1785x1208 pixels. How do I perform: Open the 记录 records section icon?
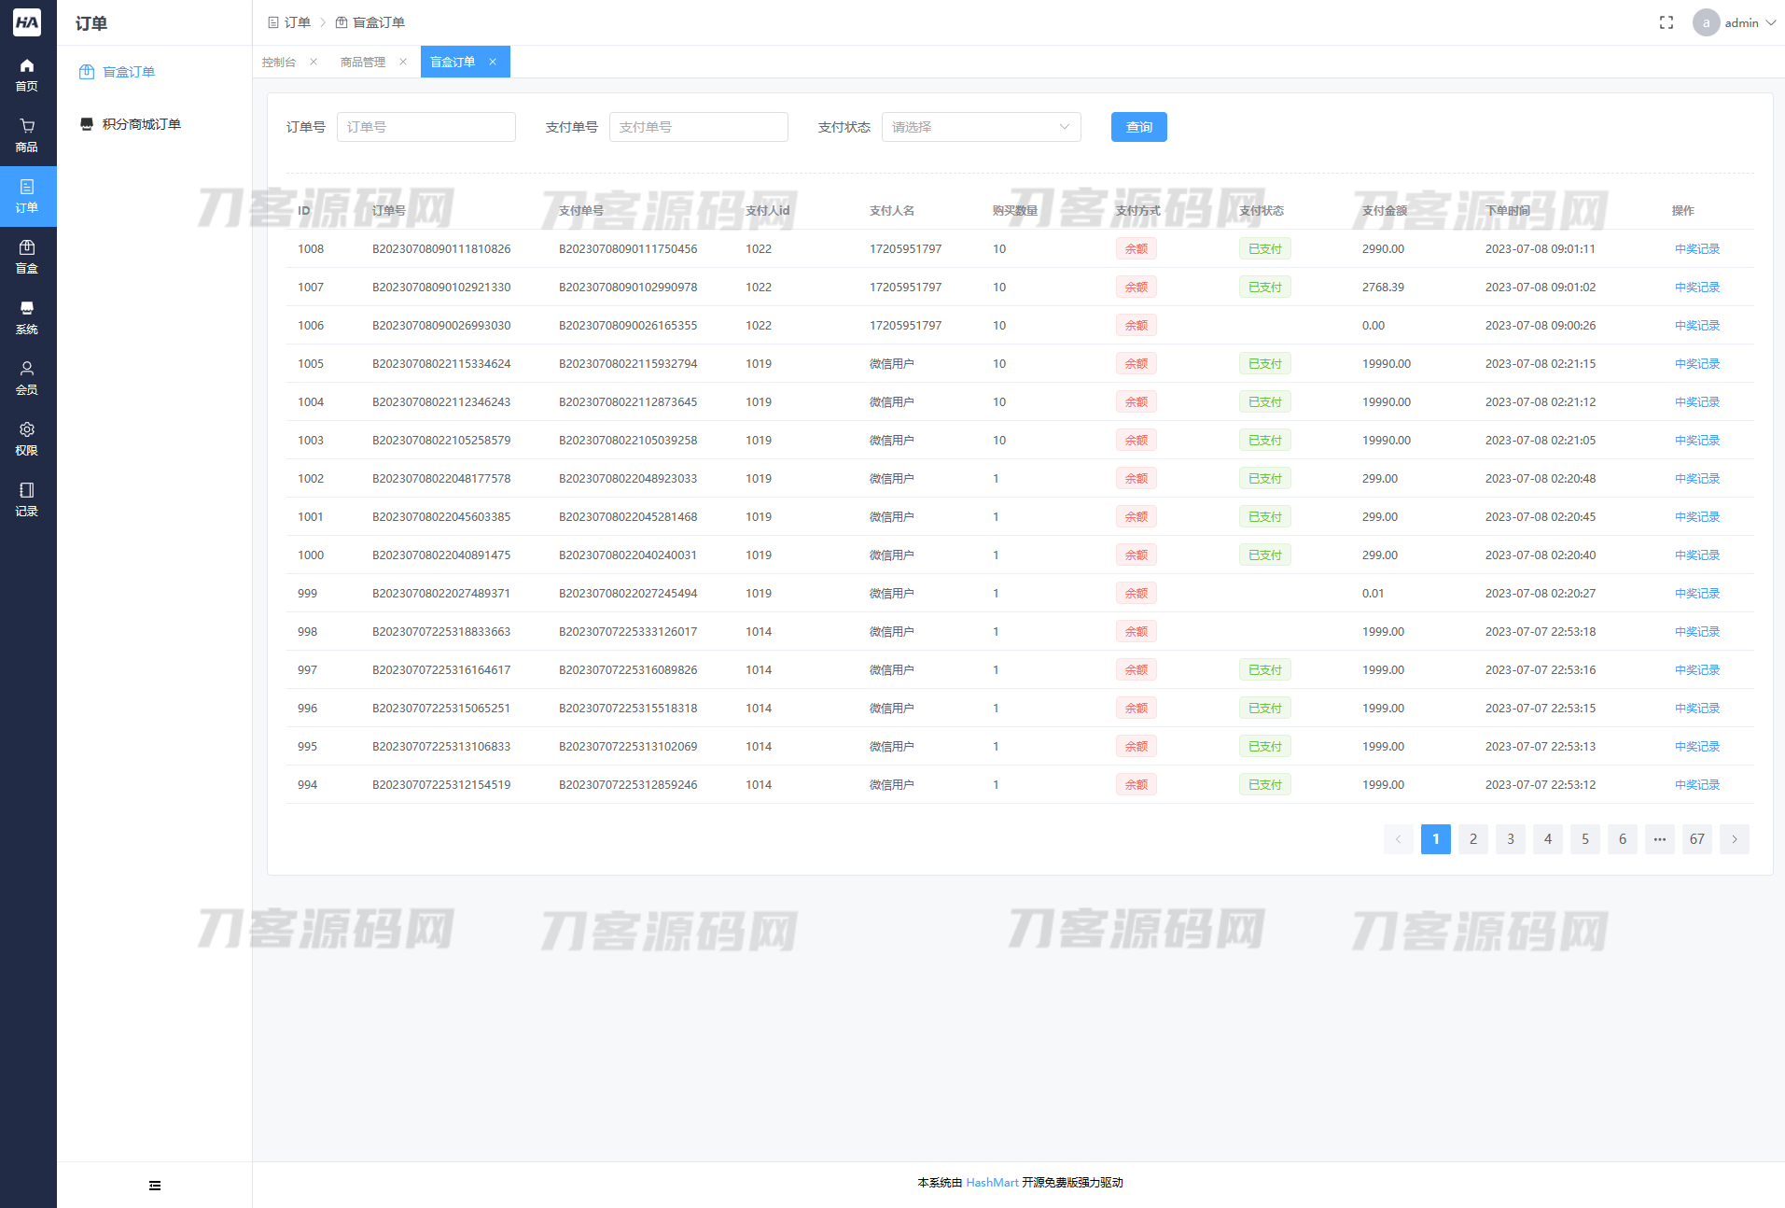coord(27,499)
